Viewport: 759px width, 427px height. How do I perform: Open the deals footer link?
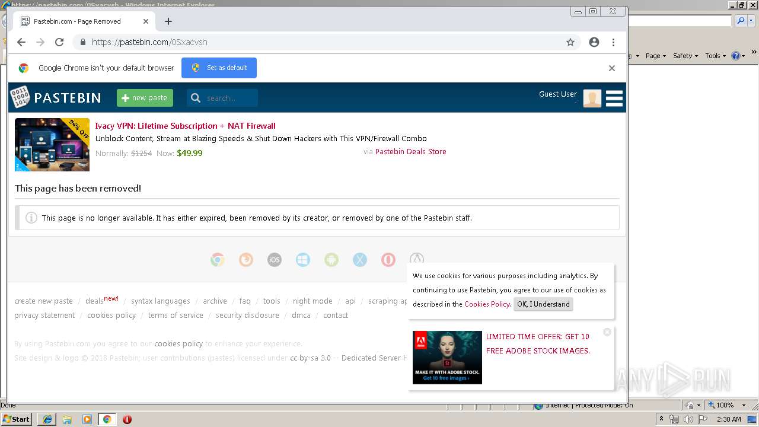pyautogui.click(x=94, y=301)
